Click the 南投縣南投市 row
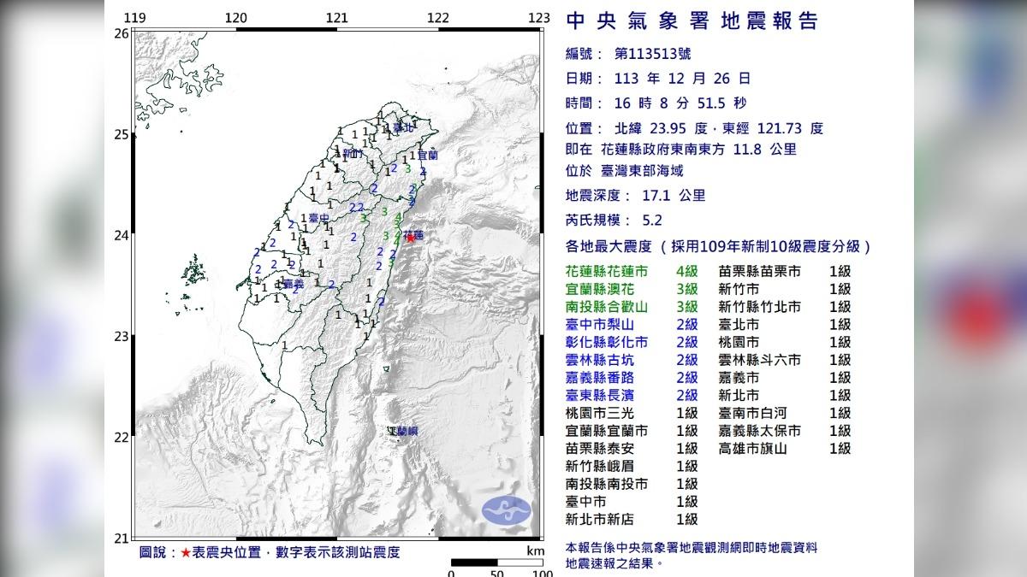Viewport: 1027px width, 577px height. (x=632, y=484)
